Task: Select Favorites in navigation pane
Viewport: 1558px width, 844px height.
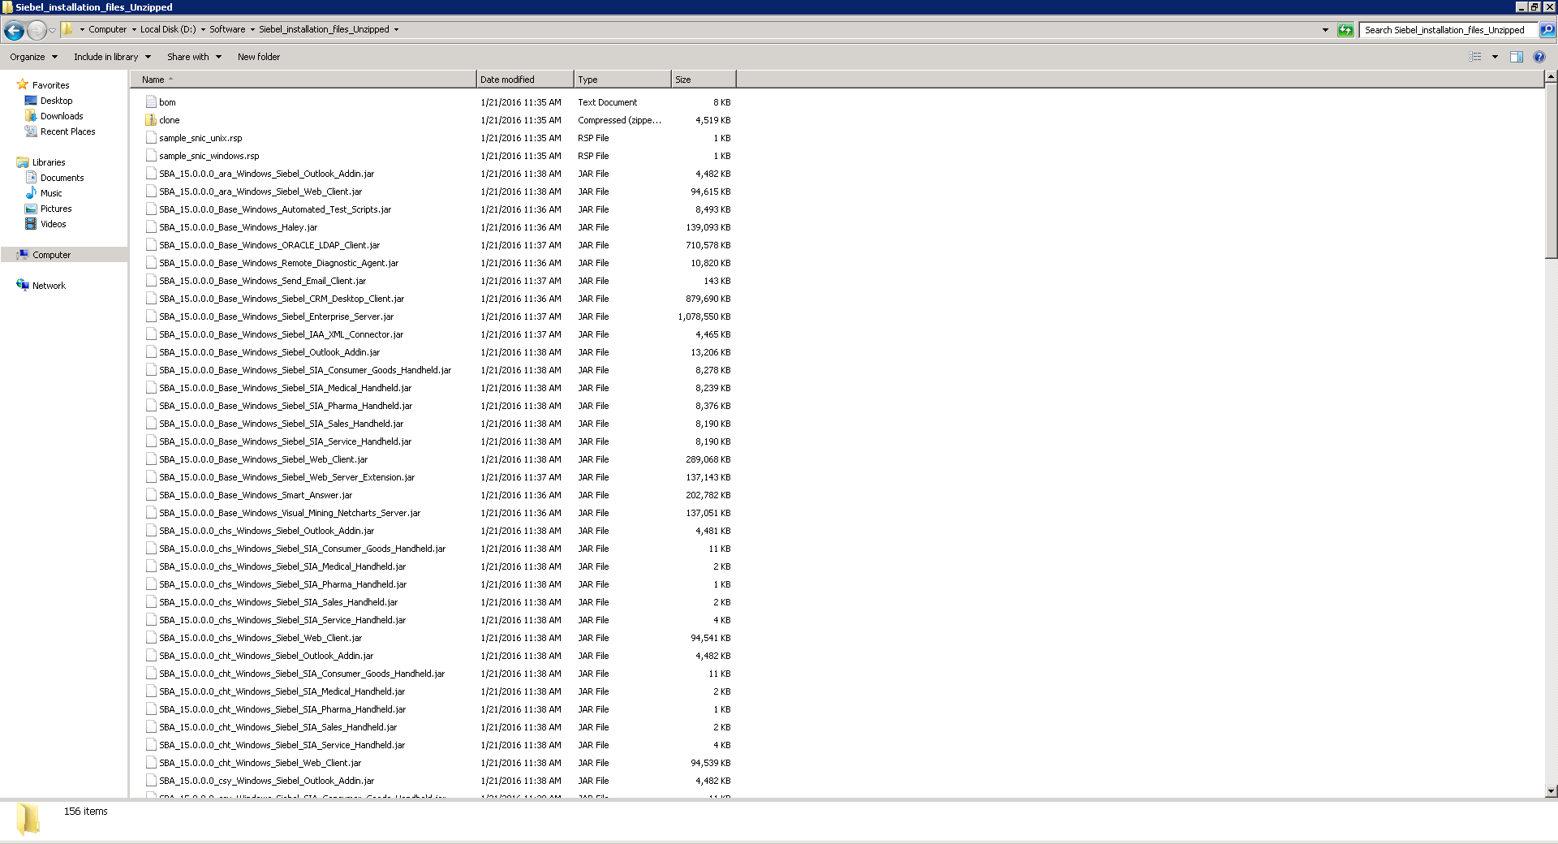Action: point(50,85)
